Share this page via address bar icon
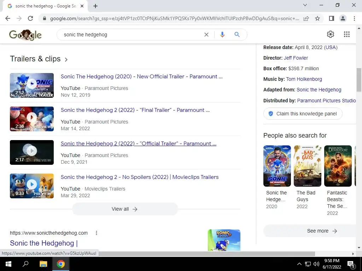Viewport: 362px width, 271px height. tap(306, 18)
